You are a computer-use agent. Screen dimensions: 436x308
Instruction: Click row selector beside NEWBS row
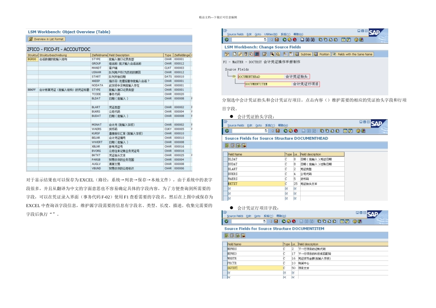click(225, 249)
